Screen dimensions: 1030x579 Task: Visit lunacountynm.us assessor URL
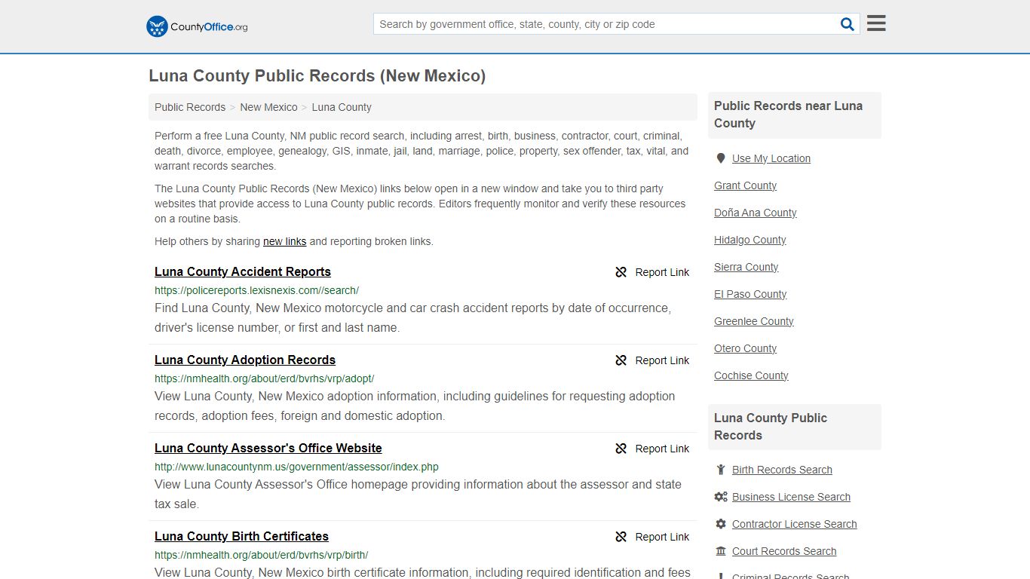[x=296, y=467]
